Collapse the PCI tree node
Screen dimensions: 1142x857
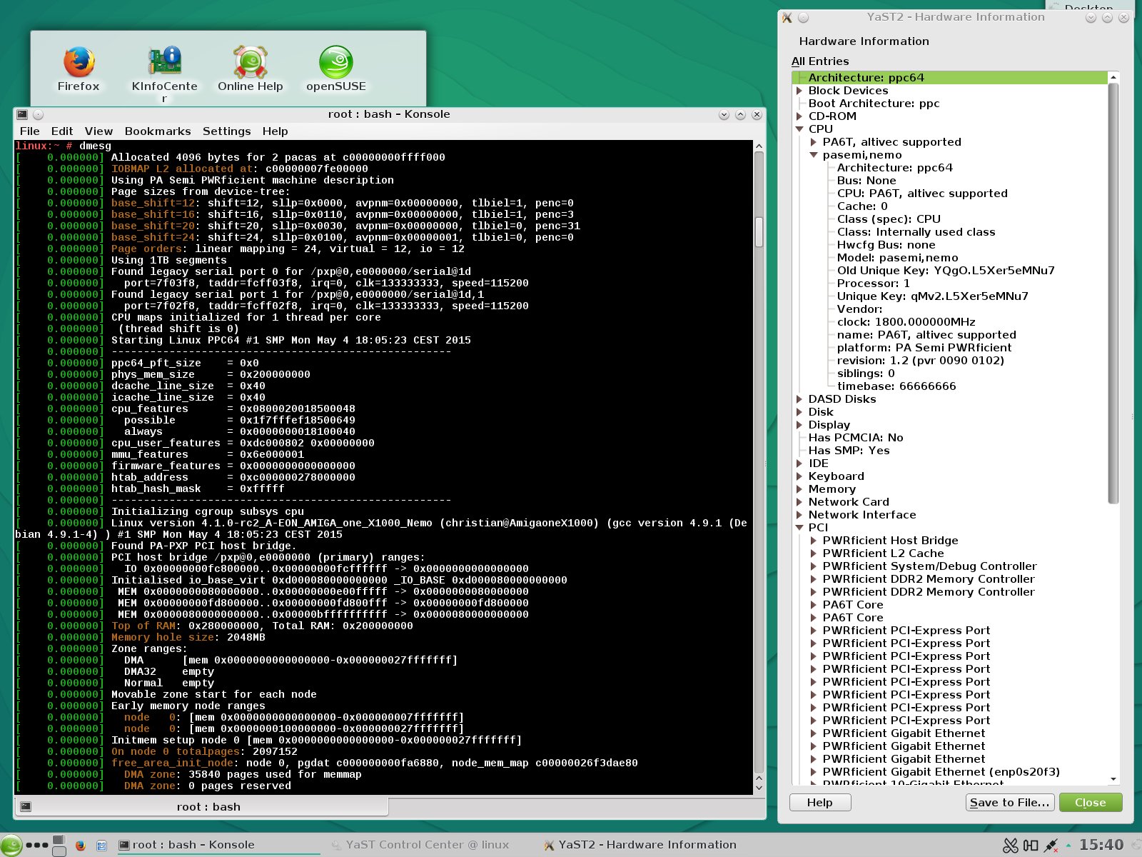click(799, 528)
